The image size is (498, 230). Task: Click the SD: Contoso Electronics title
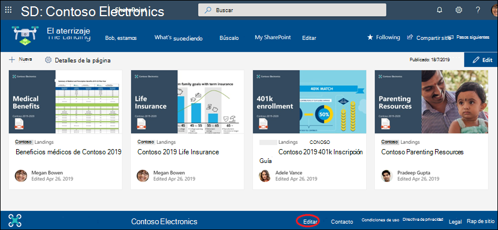click(92, 12)
